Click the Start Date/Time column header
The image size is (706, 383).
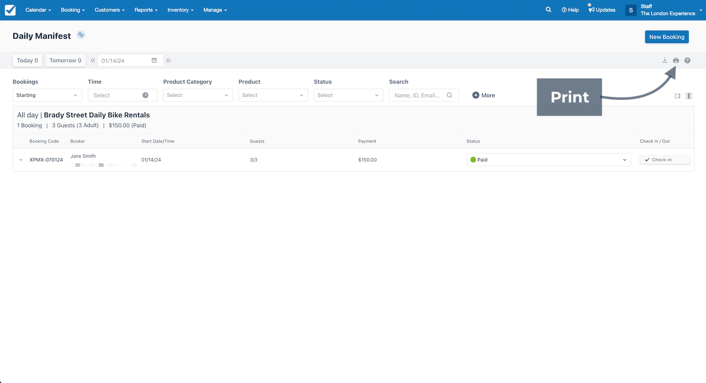(x=157, y=141)
